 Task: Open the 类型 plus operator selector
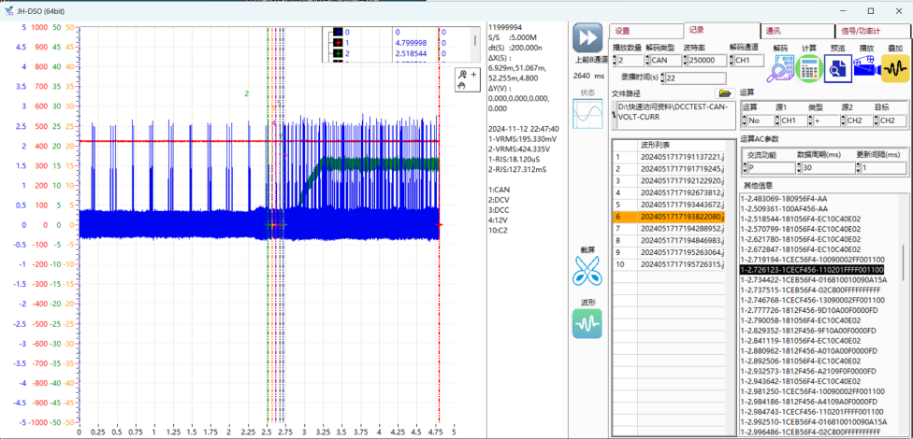point(824,120)
